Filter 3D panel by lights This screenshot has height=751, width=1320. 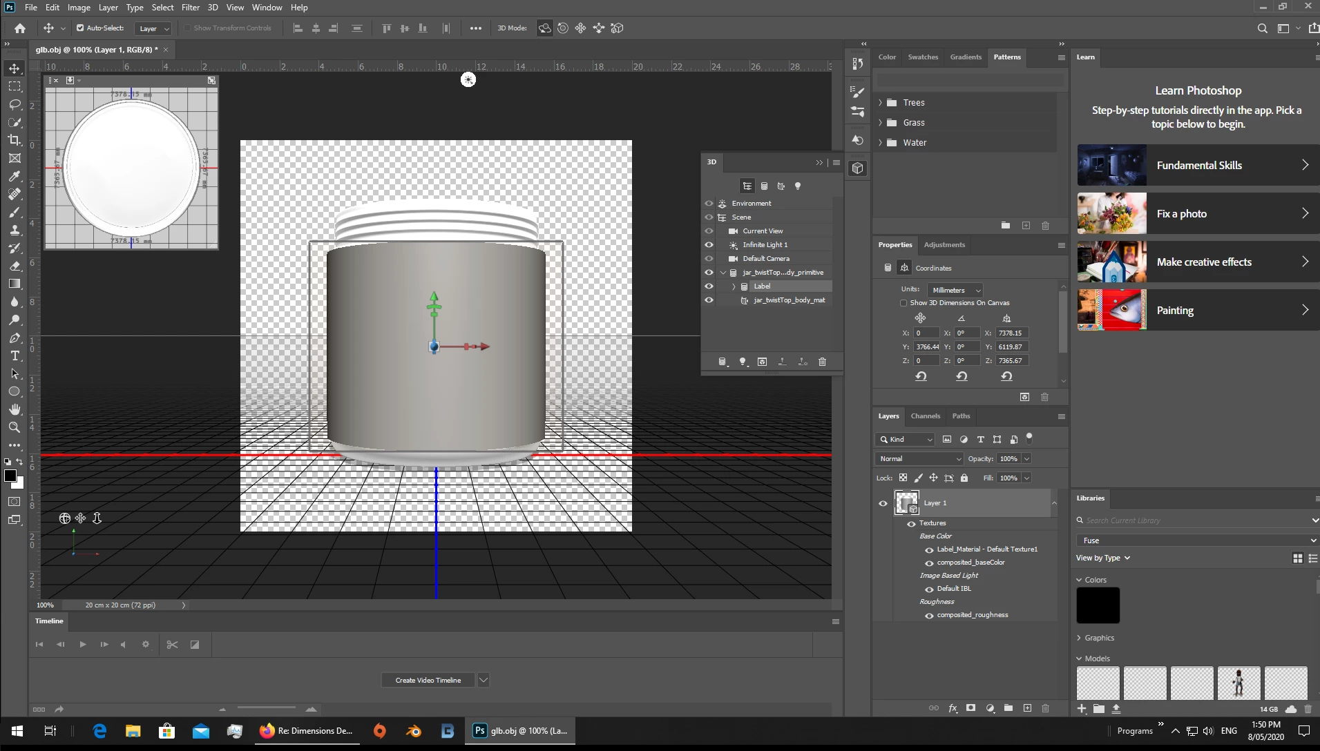click(x=798, y=186)
